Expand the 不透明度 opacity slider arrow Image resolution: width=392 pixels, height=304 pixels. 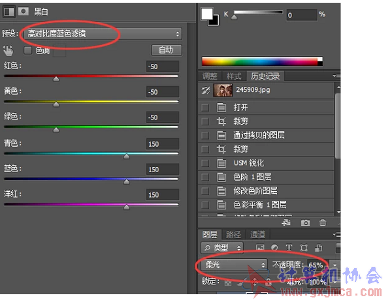pos(335,265)
